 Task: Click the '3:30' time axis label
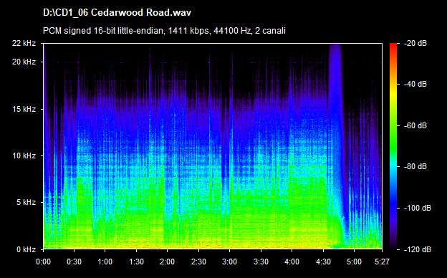click(x=261, y=262)
